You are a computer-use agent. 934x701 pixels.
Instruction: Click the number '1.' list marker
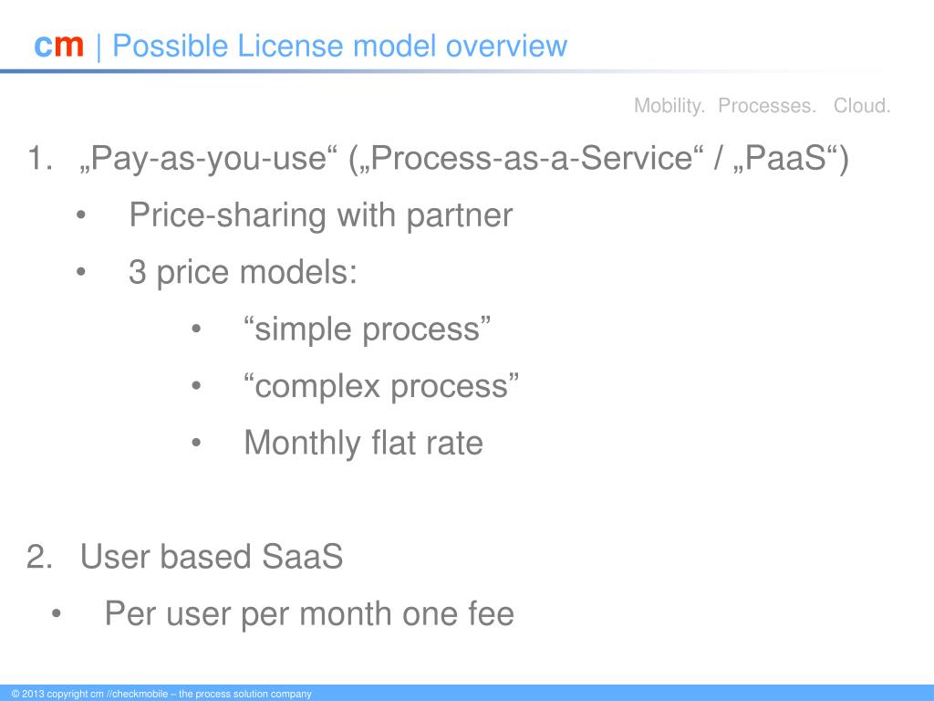40,159
